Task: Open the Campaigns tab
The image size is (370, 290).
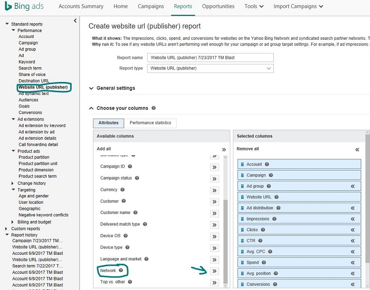Action: tap(151, 6)
